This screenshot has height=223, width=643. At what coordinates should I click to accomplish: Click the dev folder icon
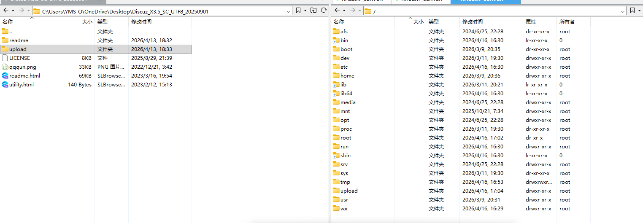tap(336, 58)
